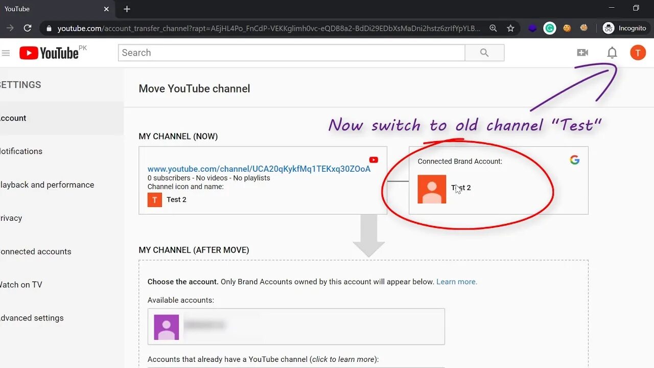Open the zoom magnifier in address bar
Image resolution: width=654 pixels, height=368 pixels.
493,28
